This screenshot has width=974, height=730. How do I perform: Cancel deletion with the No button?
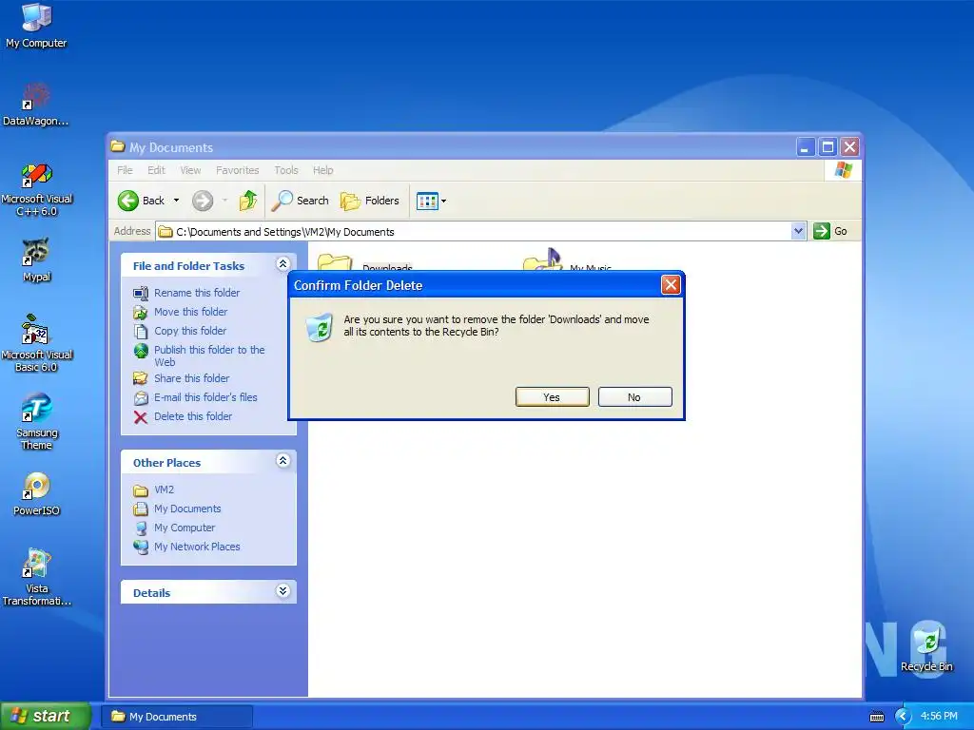click(x=634, y=397)
